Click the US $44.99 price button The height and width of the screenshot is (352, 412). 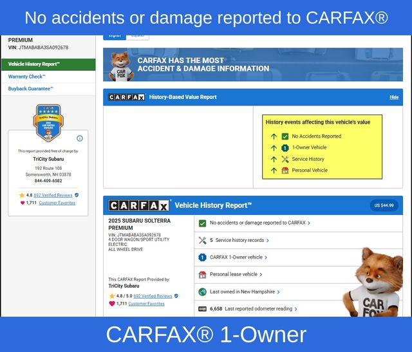[x=384, y=205]
